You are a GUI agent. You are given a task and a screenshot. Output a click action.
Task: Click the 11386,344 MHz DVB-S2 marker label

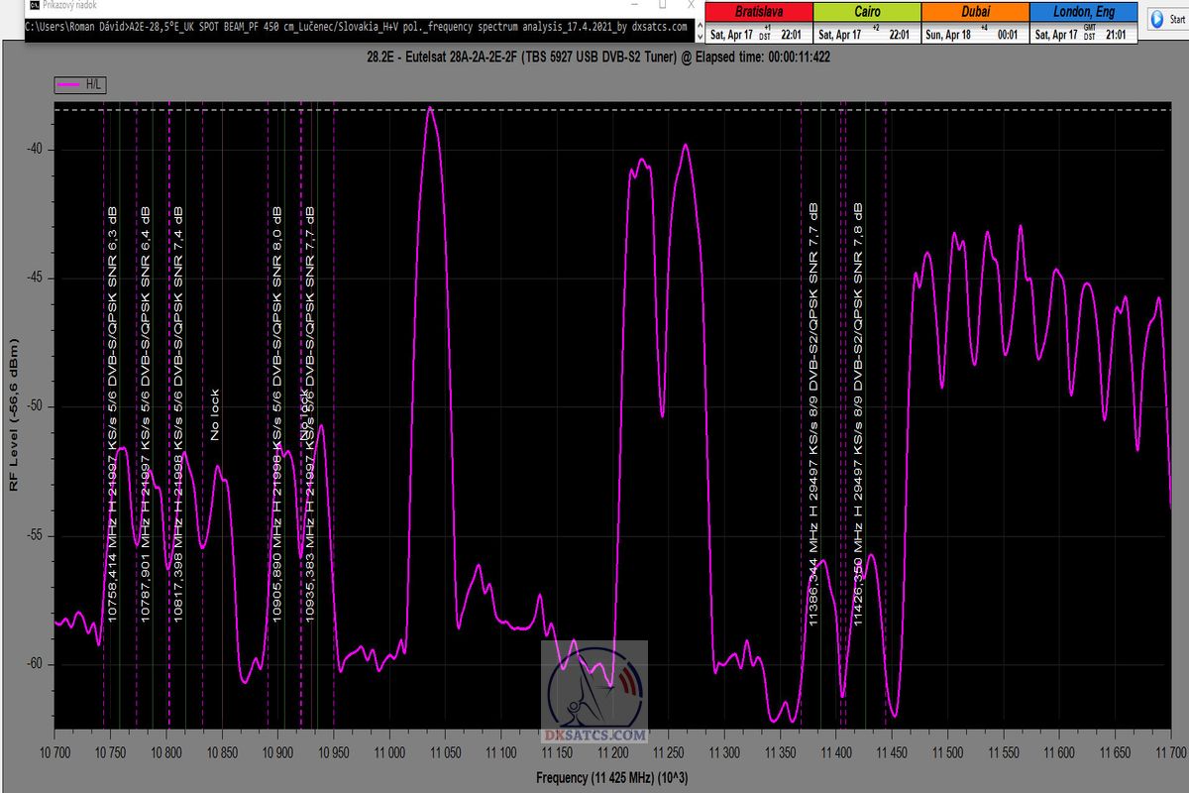[813, 414]
